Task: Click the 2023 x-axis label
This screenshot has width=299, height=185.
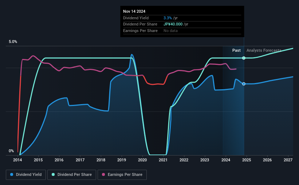Action: [x=205, y=160]
